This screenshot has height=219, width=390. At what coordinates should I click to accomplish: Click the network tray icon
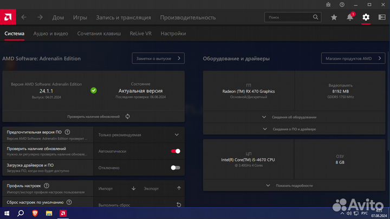tap(356, 214)
